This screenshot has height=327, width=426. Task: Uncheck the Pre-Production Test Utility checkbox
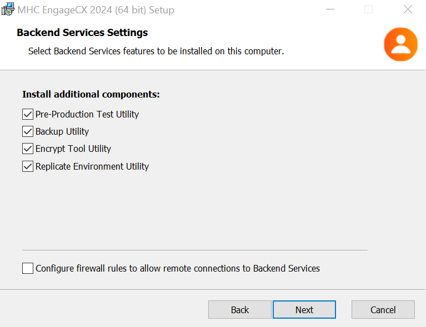28,114
